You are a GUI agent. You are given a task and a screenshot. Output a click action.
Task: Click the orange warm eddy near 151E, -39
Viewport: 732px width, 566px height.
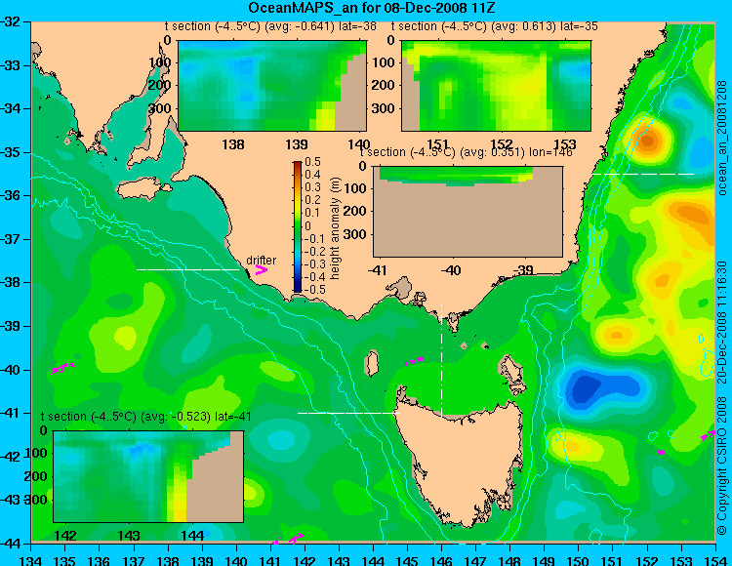(616, 335)
